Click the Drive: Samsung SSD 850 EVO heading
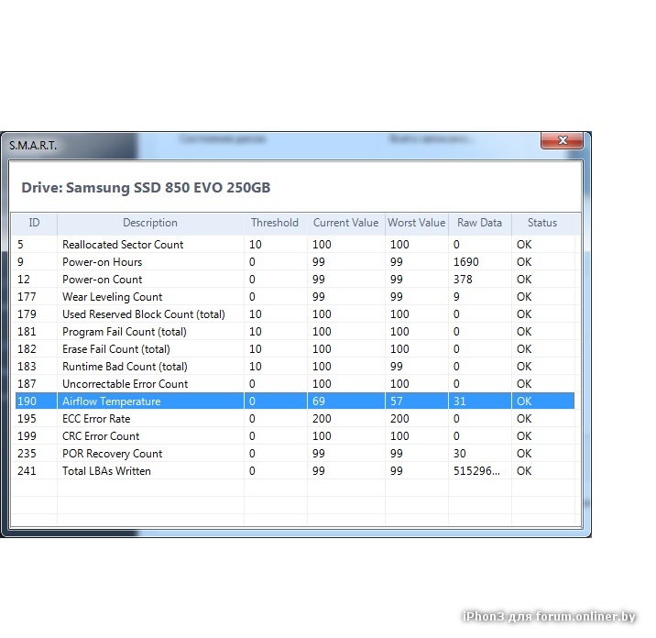 (x=146, y=188)
